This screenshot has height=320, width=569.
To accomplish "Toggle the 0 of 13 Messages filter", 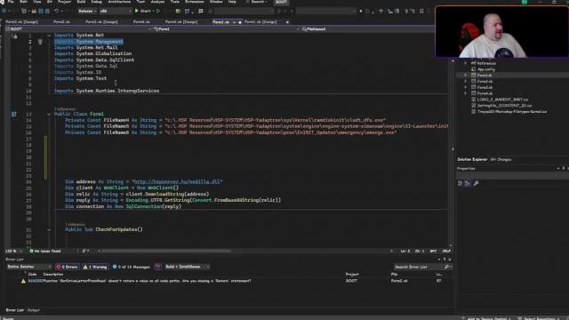I will click(x=132, y=267).
